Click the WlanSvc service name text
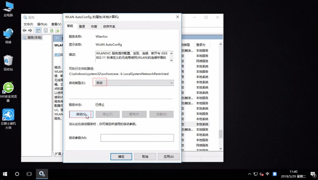The height and width of the screenshot is (180, 318). pos(102,36)
